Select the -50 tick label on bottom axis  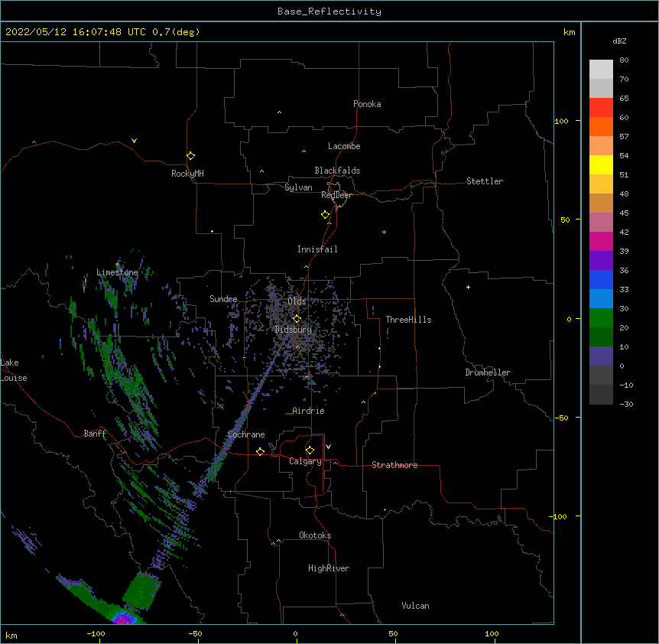click(x=195, y=633)
